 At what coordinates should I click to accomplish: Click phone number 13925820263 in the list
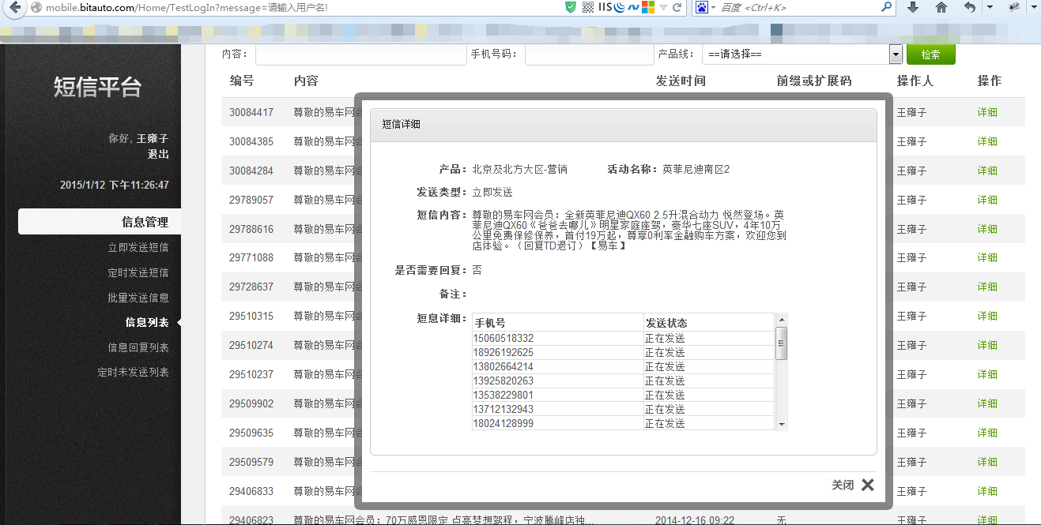point(504,381)
